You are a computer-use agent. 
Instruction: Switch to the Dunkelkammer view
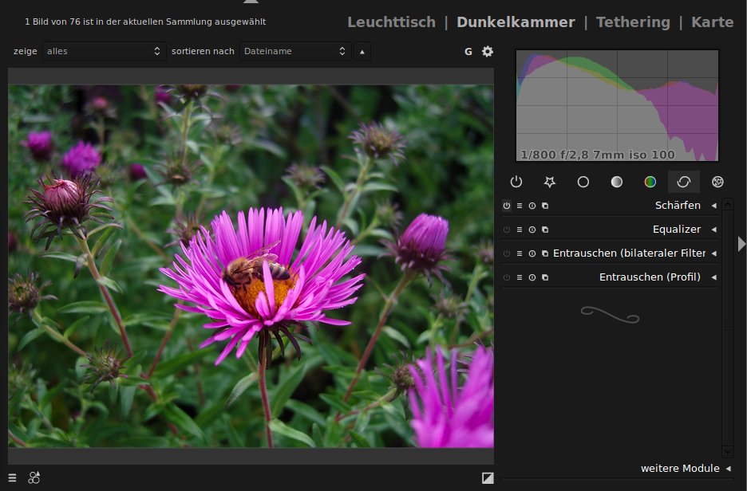point(516,22)
